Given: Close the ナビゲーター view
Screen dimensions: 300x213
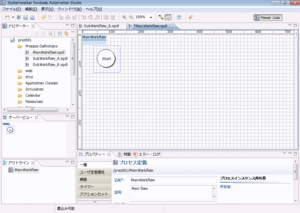Looking at the screenshot, I should pyautogui.click(x=33, y=26).
